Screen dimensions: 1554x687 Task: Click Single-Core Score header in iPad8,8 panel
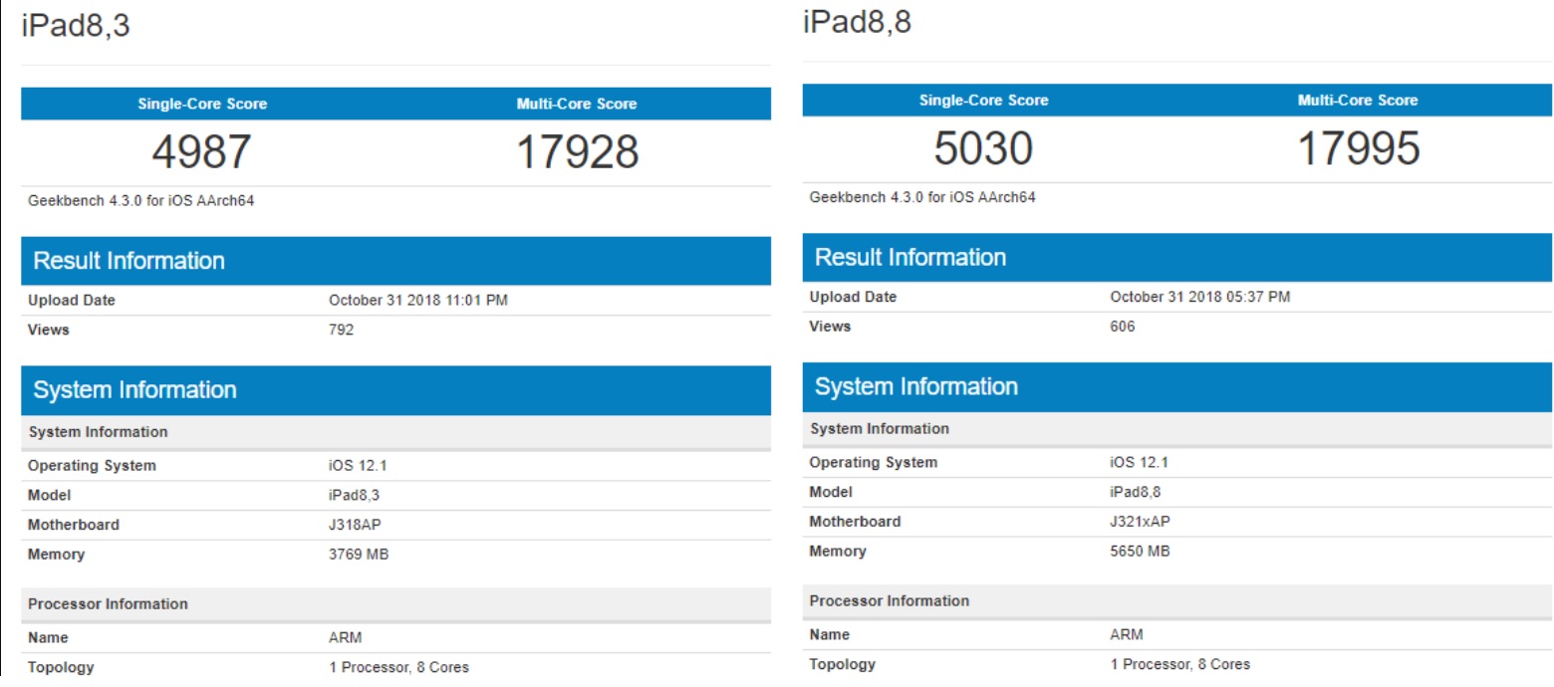[x=983, y=101]
